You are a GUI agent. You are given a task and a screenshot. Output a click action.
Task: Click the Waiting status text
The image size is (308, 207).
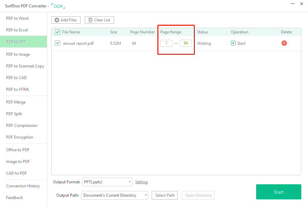[x=204, y=43]
